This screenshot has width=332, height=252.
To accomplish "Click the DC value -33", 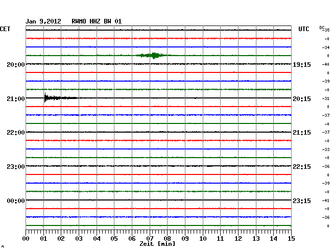I will (x=326, y=149).
